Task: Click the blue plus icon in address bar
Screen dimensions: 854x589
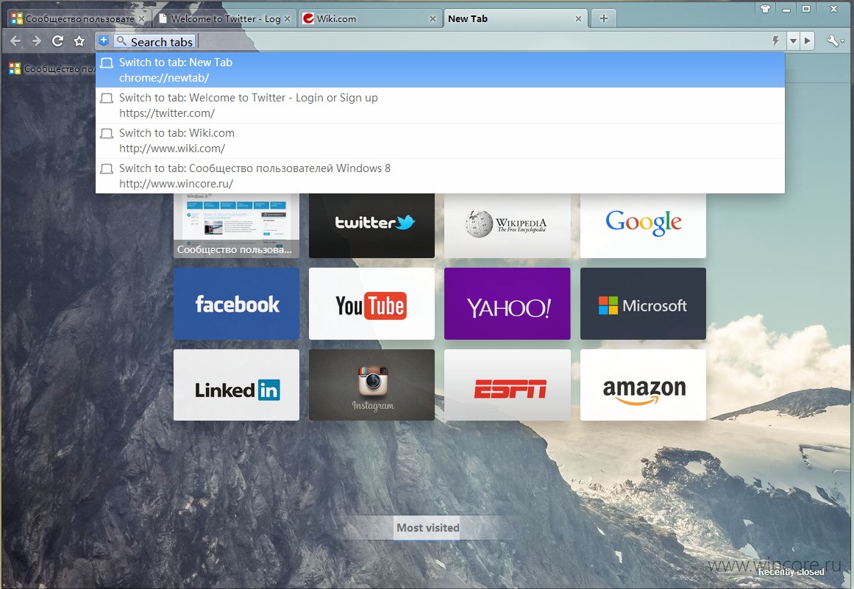Action: point(104,40)
